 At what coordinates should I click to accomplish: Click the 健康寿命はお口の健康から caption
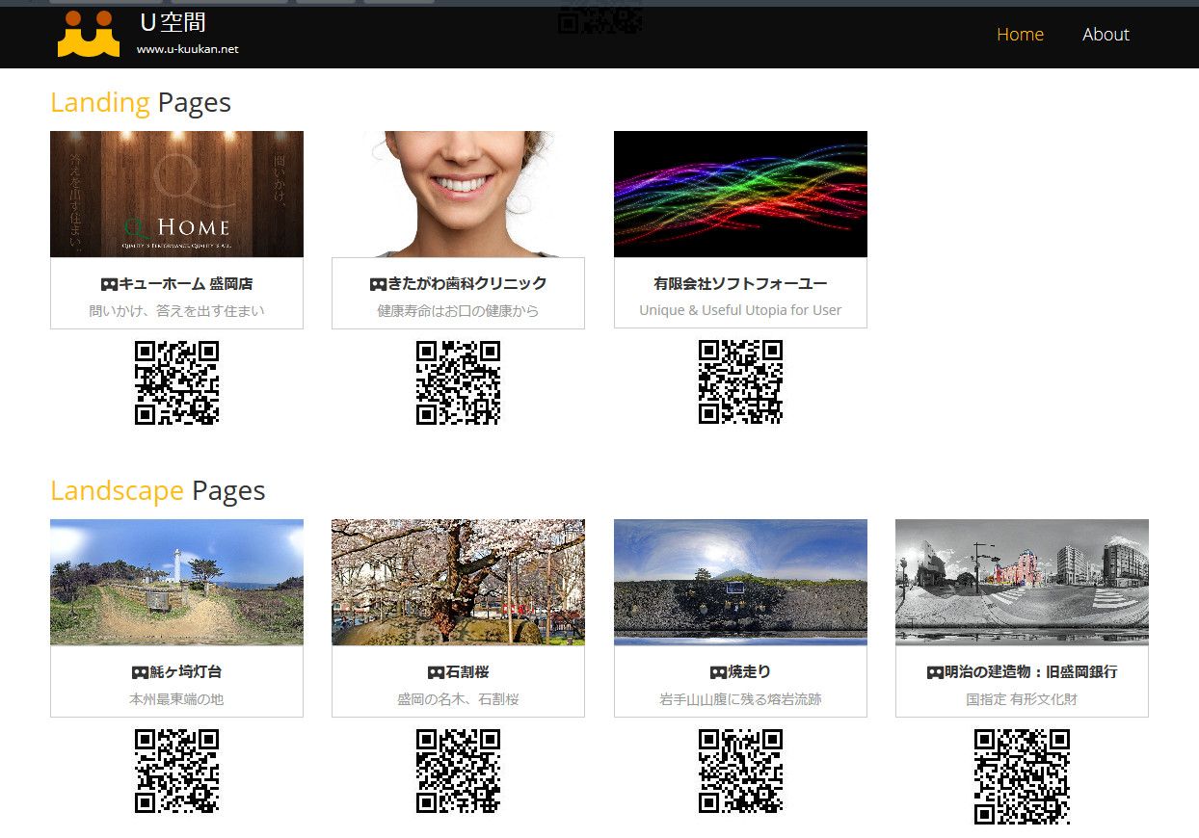458,311
